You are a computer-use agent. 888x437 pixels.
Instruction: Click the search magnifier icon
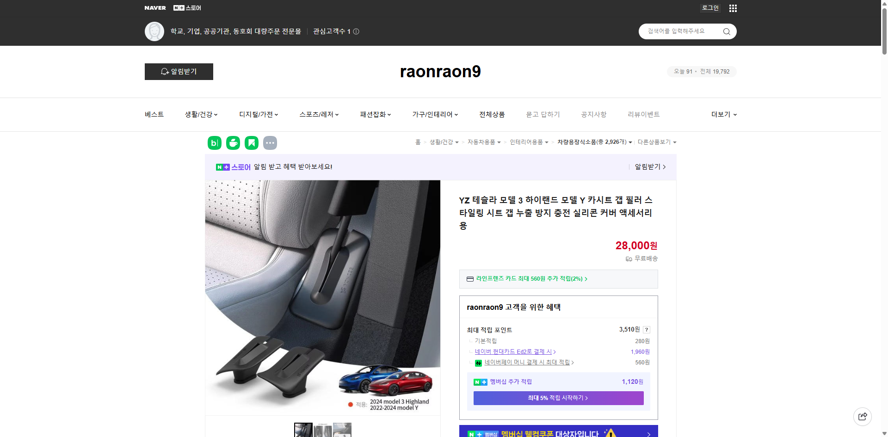[x=726, y=31]
